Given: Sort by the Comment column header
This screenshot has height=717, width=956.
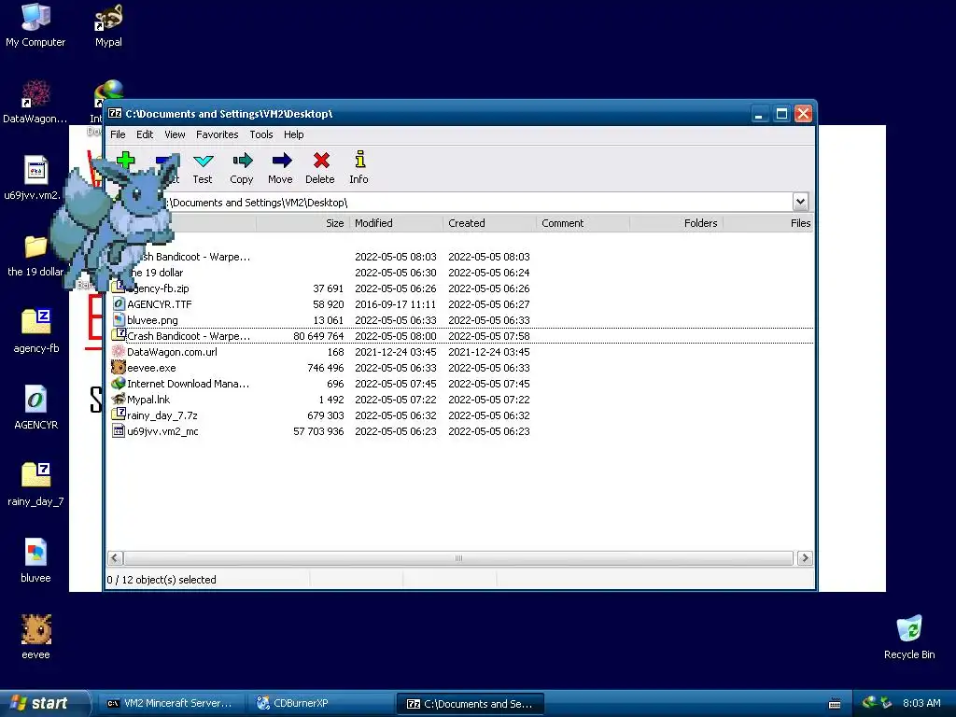Looking at the screenshot, I should click(x=583, y=223).
